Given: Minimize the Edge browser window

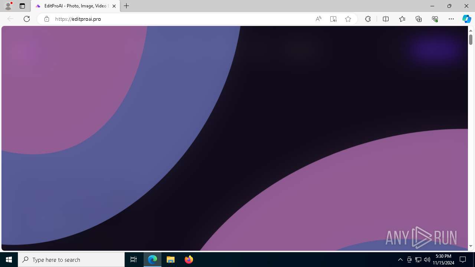Looking at the screenshot, I should [432, 6].
